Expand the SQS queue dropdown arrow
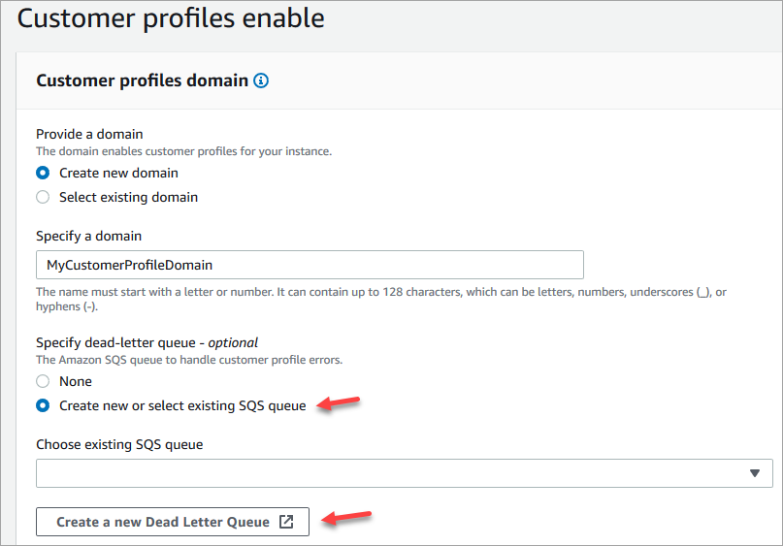 755,473
